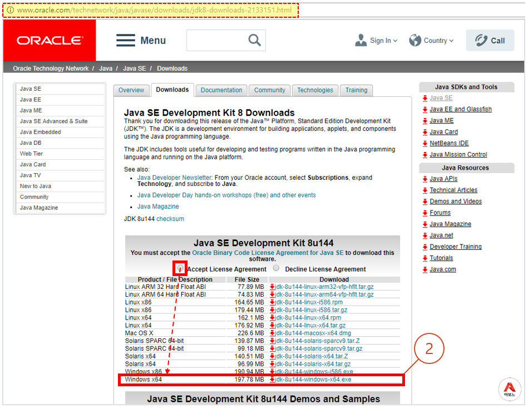Open Java ME in left sidebar
Viewport: 528px width, 408px height.
(60, 111)
